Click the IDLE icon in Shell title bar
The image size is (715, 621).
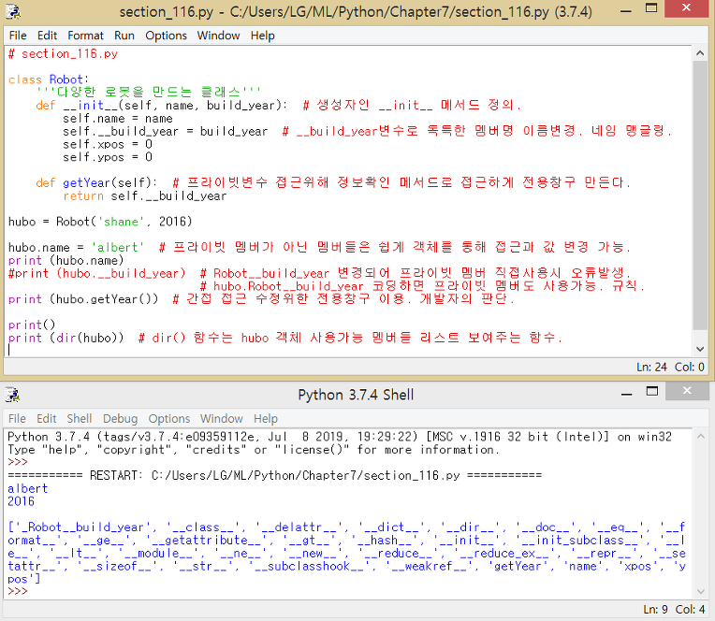(x=13, y=395)
